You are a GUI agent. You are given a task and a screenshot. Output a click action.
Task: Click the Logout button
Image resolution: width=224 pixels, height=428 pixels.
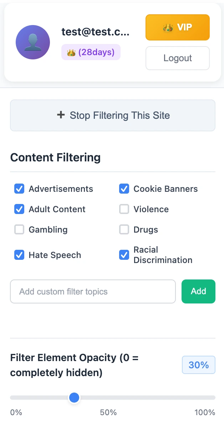pos(177,58)
